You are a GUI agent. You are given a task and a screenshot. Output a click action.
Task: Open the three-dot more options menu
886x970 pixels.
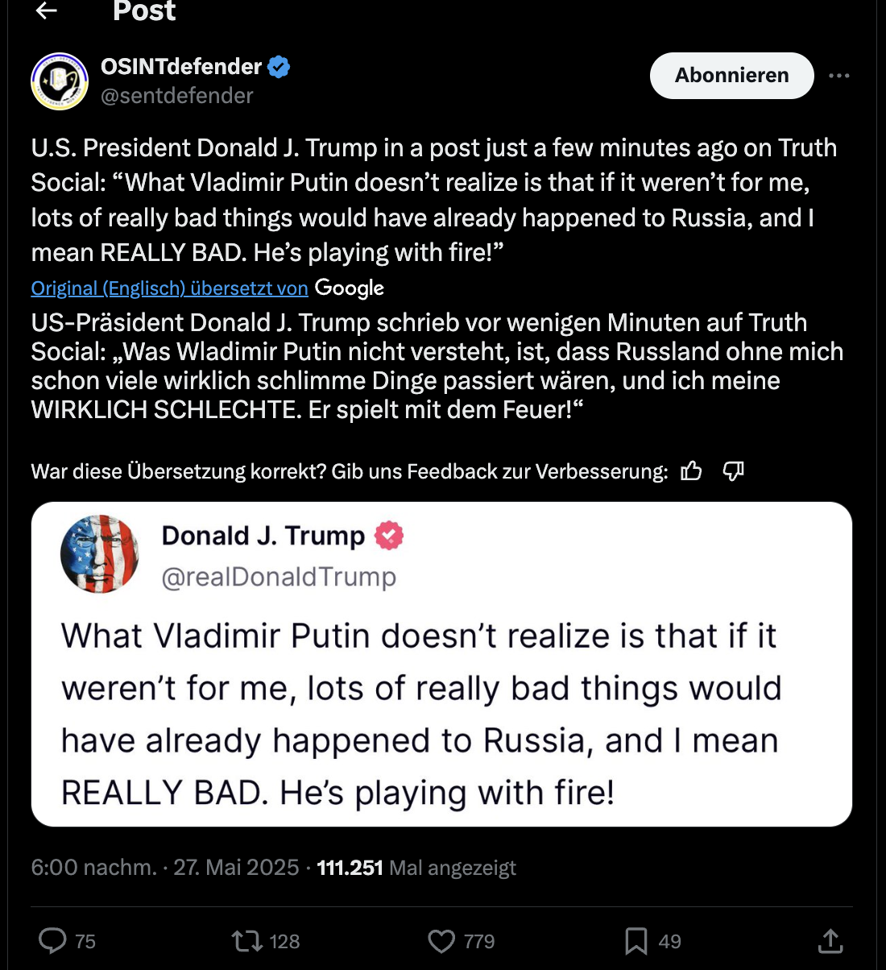pyautogui.click(x=838, y=76)
